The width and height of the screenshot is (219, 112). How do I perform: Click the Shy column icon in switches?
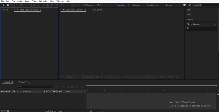(x=44, y=92)
